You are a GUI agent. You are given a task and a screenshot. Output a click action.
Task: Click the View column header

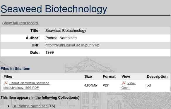(x=126, y=77)
